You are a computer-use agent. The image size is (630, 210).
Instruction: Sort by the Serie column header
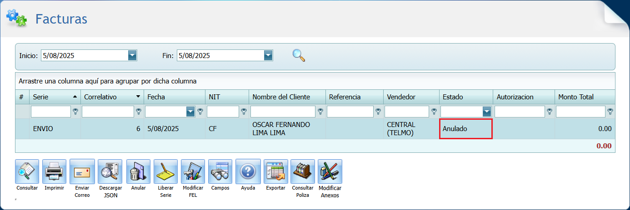(55, 97)
